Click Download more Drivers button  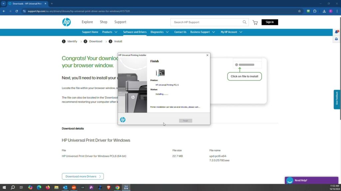[x=83, y=176]
